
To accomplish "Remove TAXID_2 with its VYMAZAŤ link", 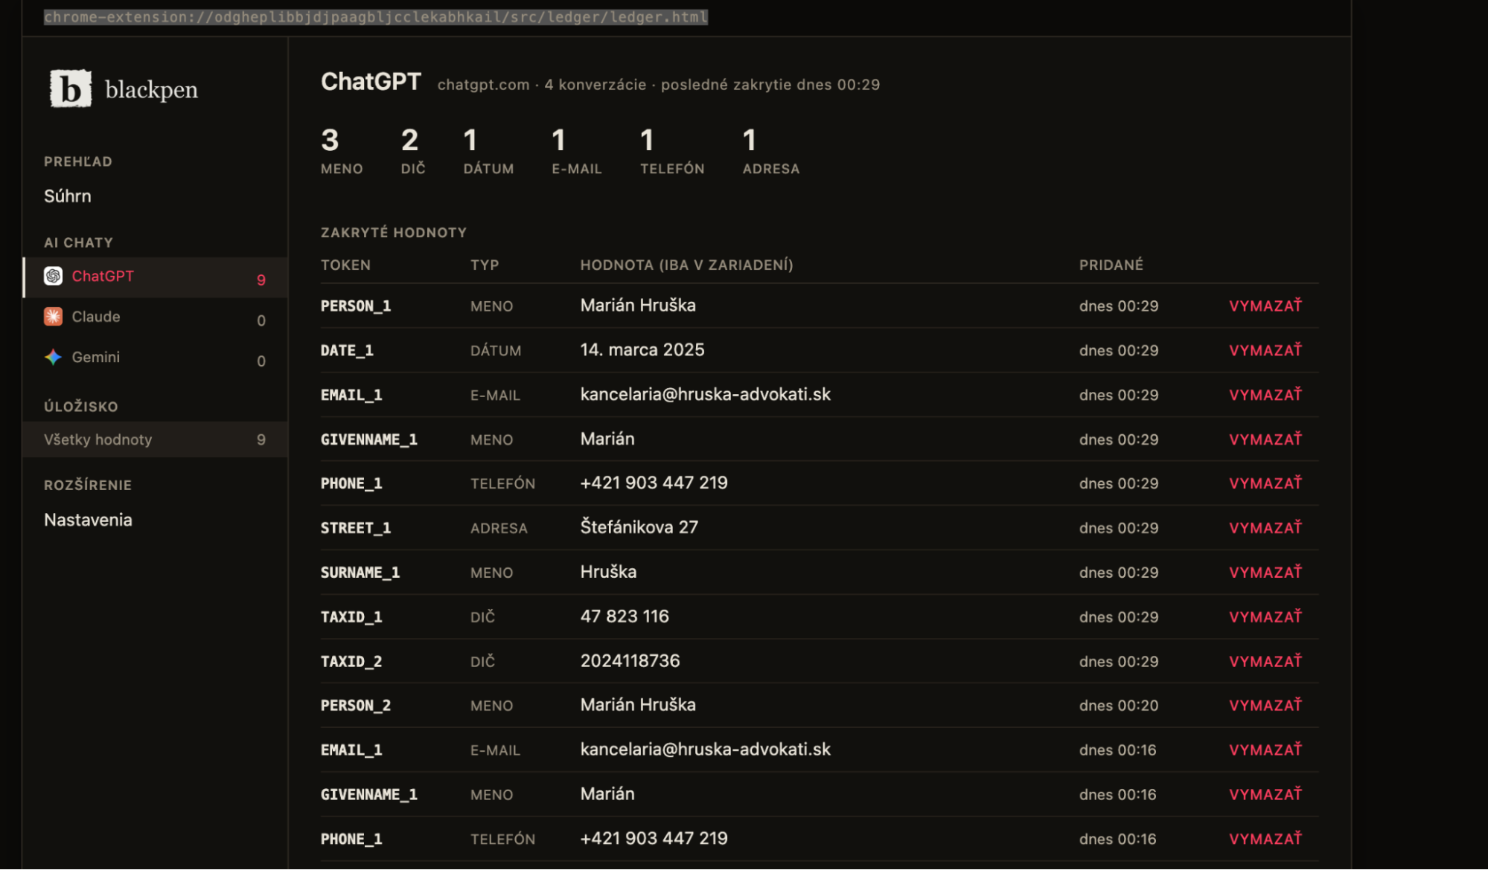I will tap(1265, 661).
